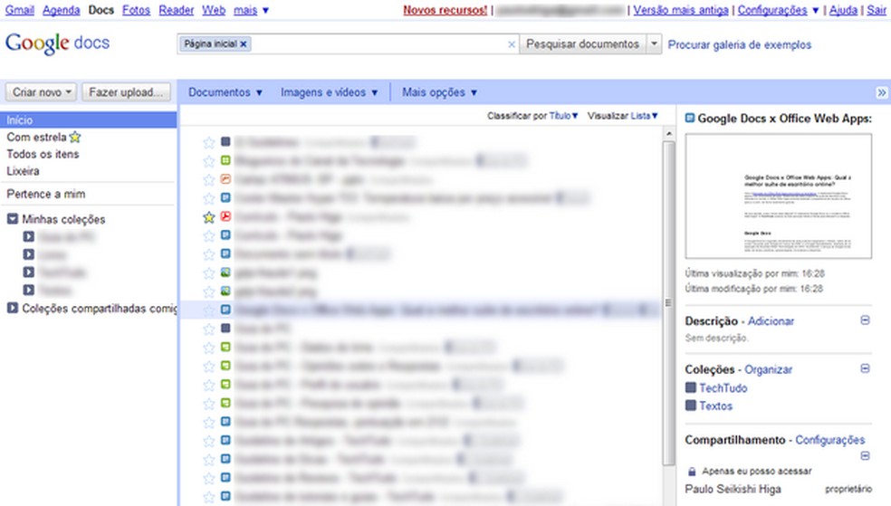
Task: Open Compartilhamento Configurações link
Action: [x=829, y=440]
